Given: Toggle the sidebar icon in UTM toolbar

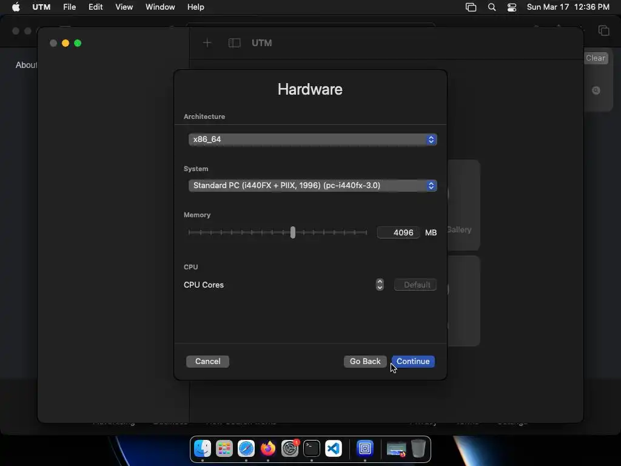Looking at the screenshot, I should [235, 43].
